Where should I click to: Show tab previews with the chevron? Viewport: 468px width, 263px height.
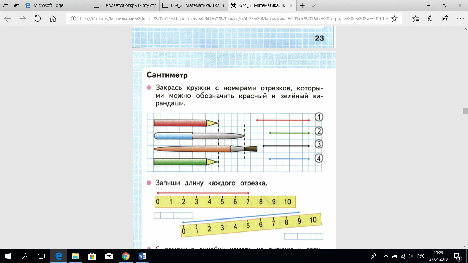[313, 5]
